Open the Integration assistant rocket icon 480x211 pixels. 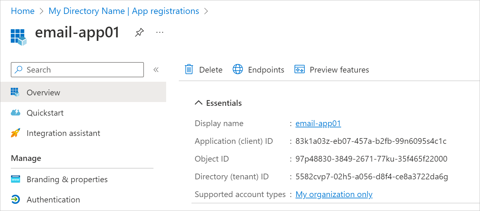click(15, 133)
